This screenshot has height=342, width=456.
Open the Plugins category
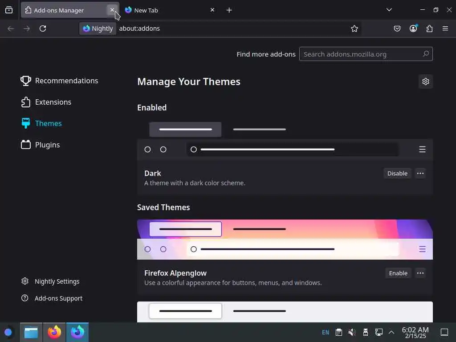(41, 145)
